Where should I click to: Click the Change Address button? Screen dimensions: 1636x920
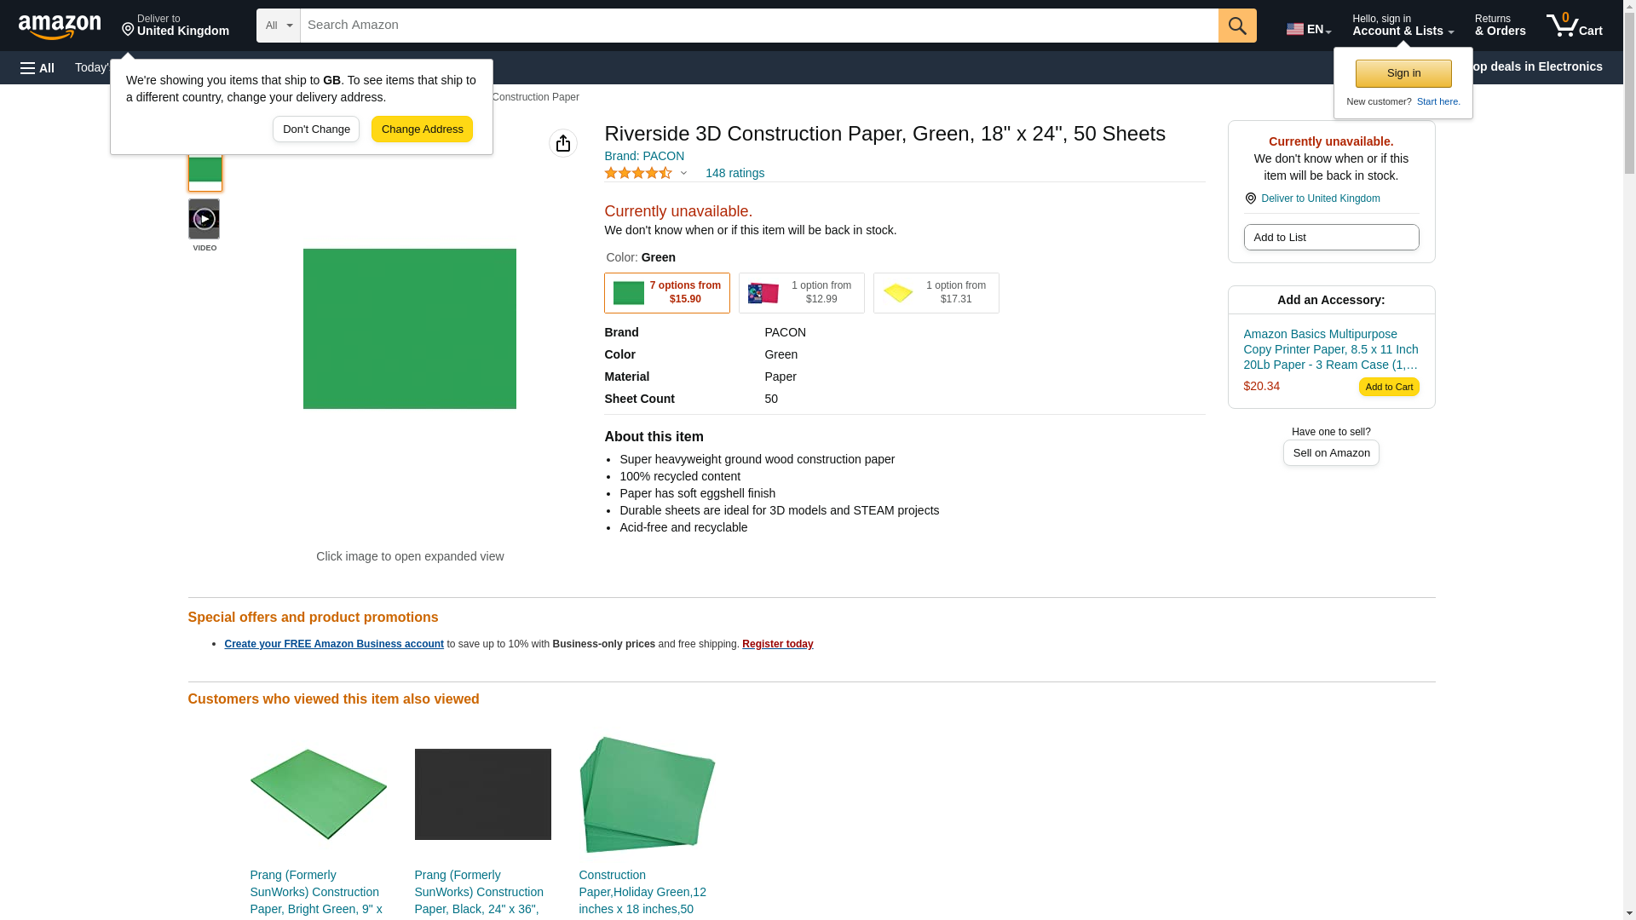422,129
